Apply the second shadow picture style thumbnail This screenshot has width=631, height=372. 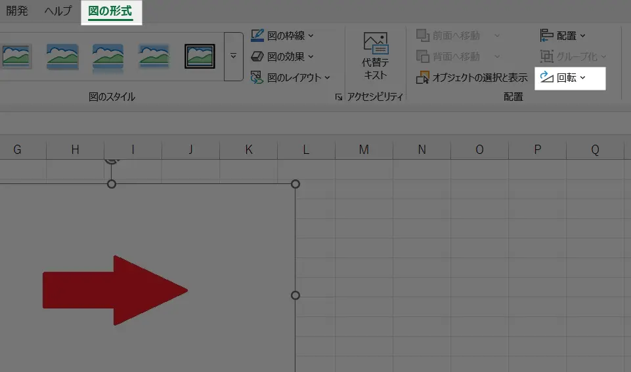[62, 56]
